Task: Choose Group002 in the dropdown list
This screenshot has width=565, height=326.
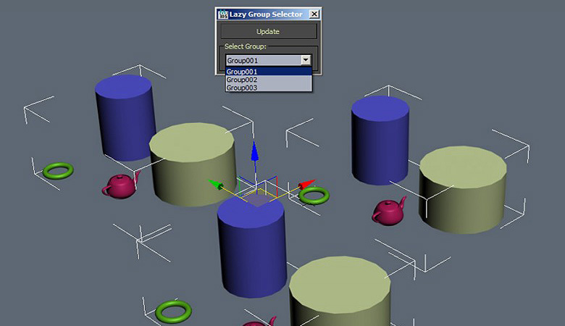Action: point(269,80)
